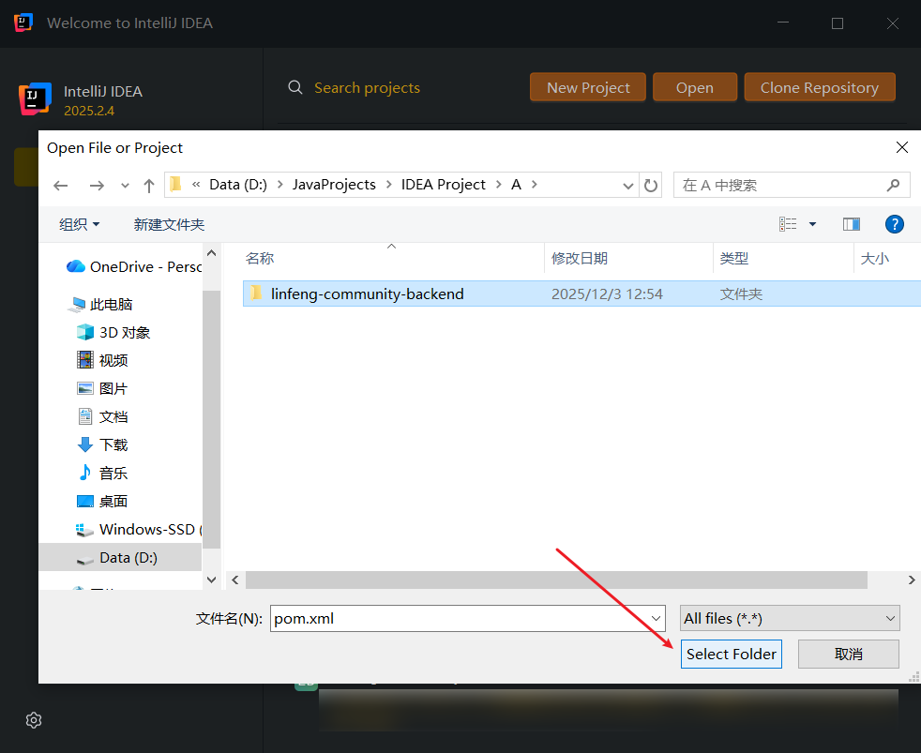Click horizontal scrollbar right arrow

tap(912, 580)
